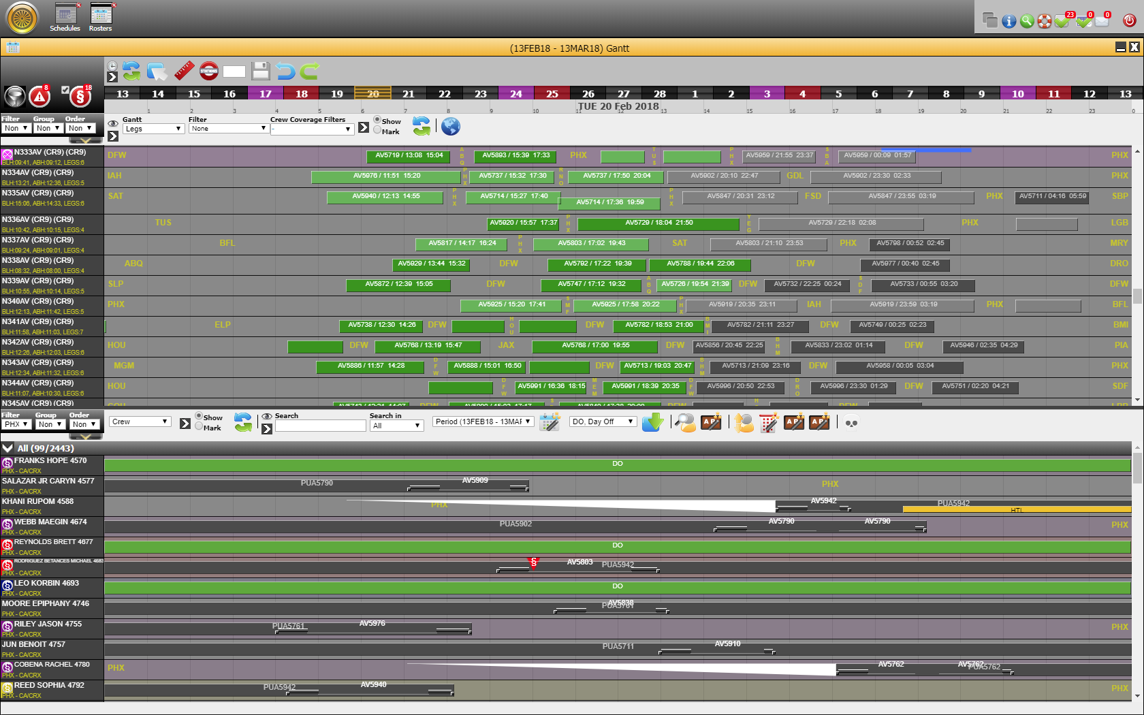Open the Rosters module
The width and height of the screenshot is (1144, 715).
(101, 17)
